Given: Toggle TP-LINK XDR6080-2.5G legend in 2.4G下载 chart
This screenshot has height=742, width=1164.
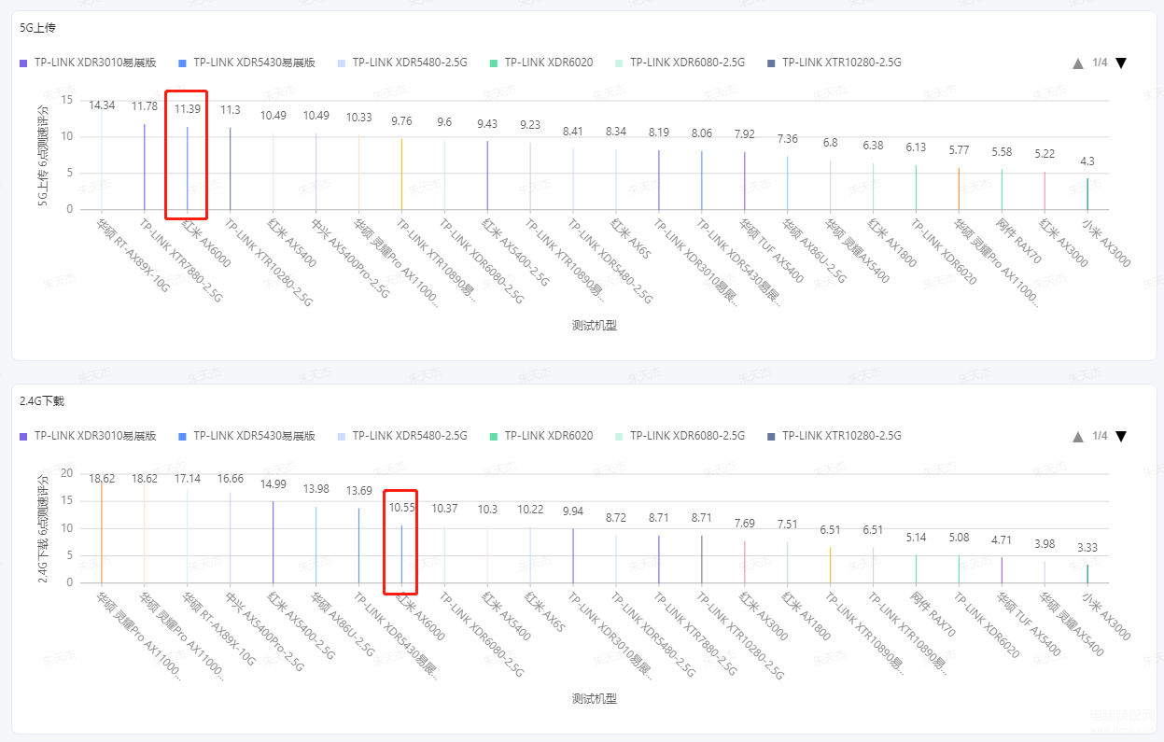Looking at the screenshot, I should [680, 436].
